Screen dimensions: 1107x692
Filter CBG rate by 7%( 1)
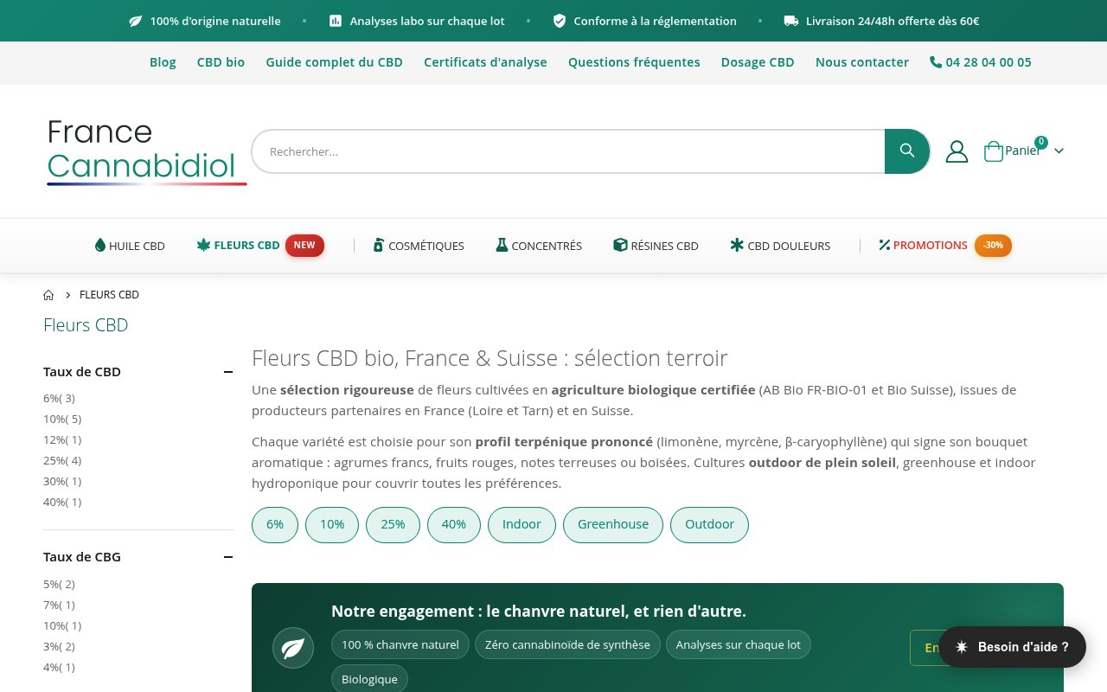pyautogui.click(x=59, y=605)
